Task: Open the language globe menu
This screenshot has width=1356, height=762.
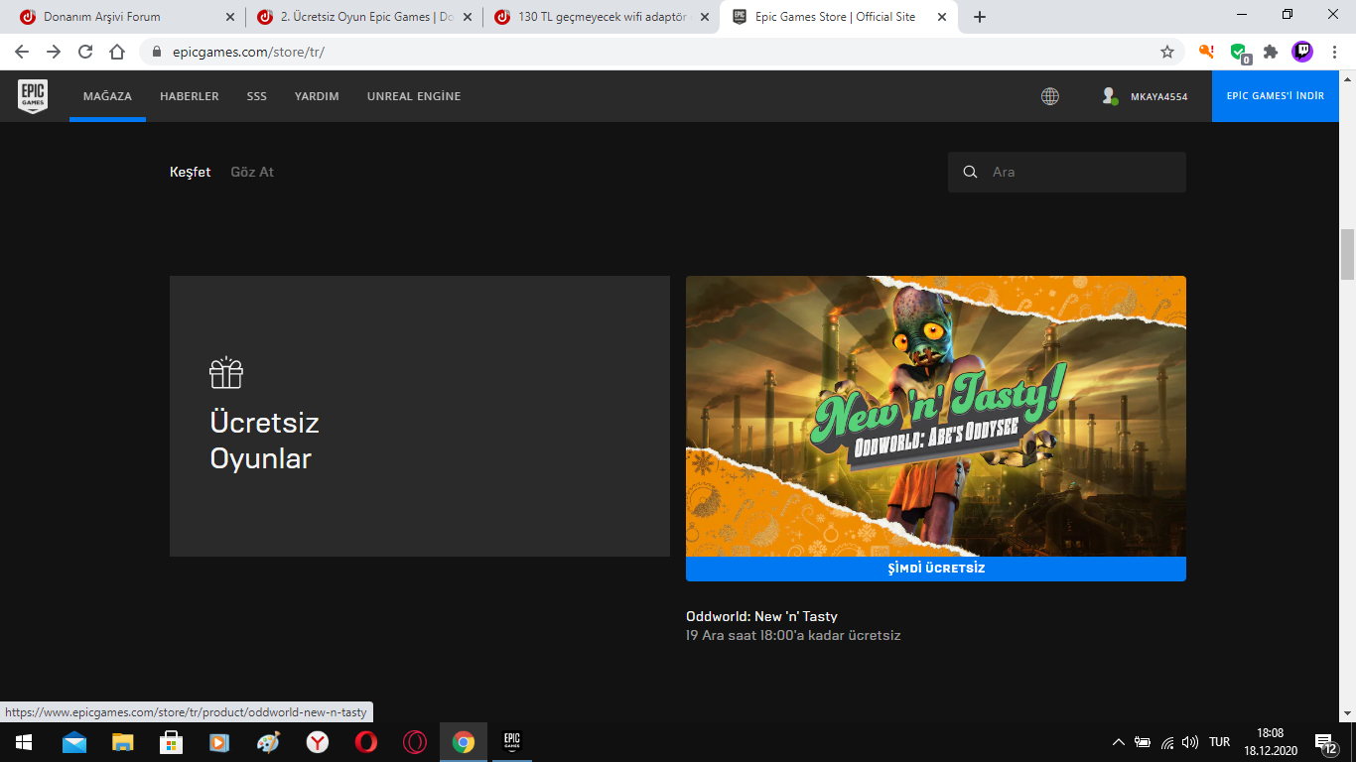Action: [1049, 96]
